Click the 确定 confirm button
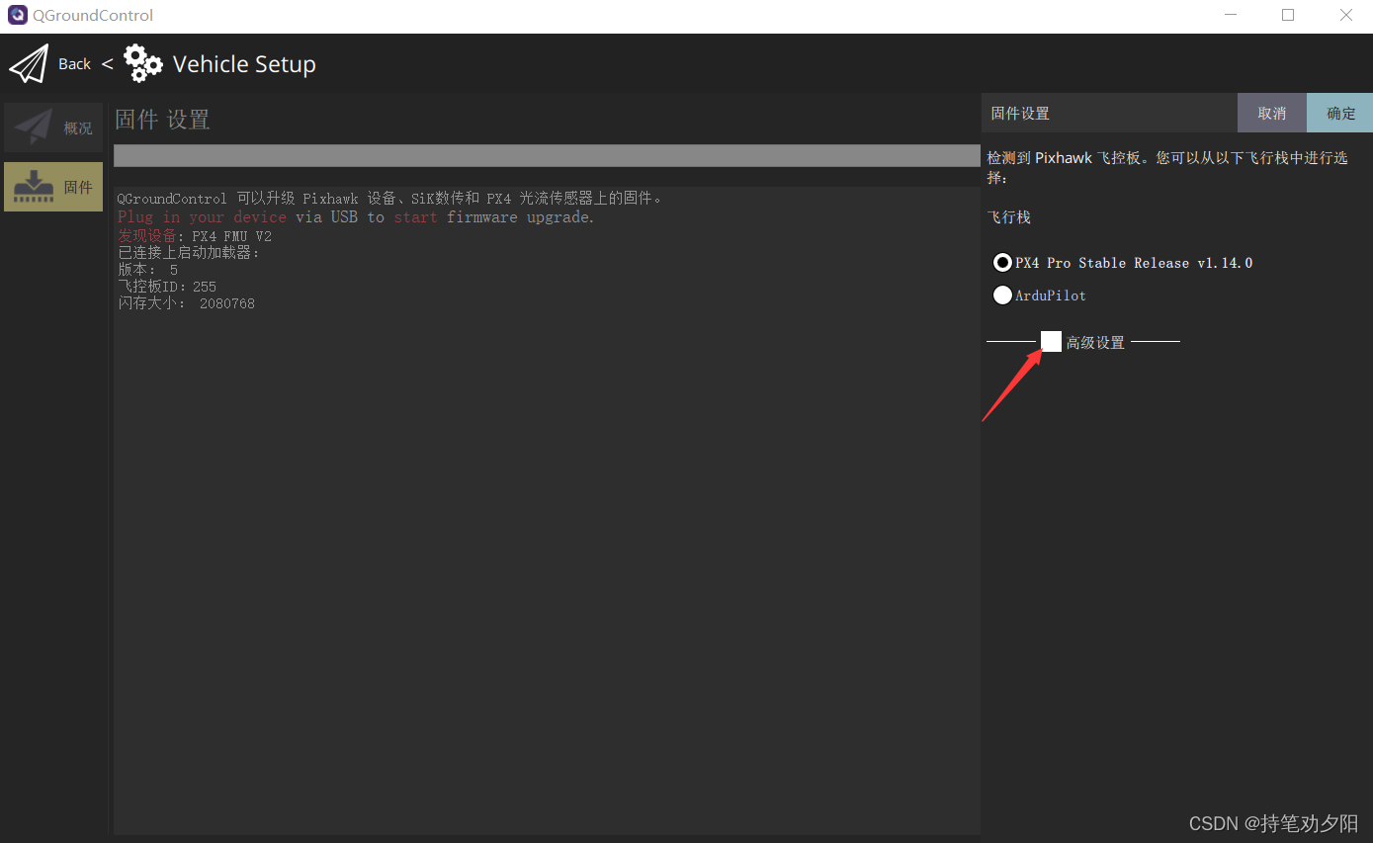This screenshot has height=843, width=1373. (x=1340, y=113)
